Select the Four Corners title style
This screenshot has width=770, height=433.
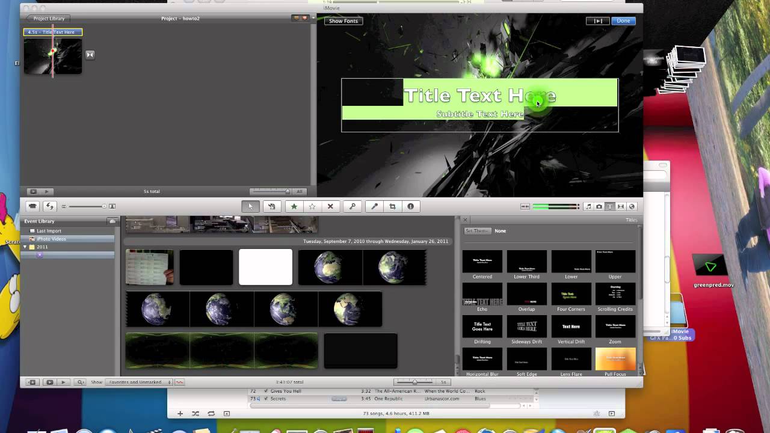[x=571, y=297]
